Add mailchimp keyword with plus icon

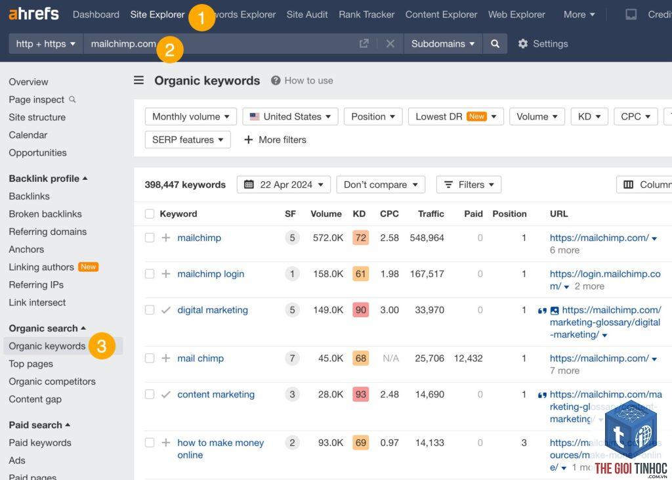166,238
